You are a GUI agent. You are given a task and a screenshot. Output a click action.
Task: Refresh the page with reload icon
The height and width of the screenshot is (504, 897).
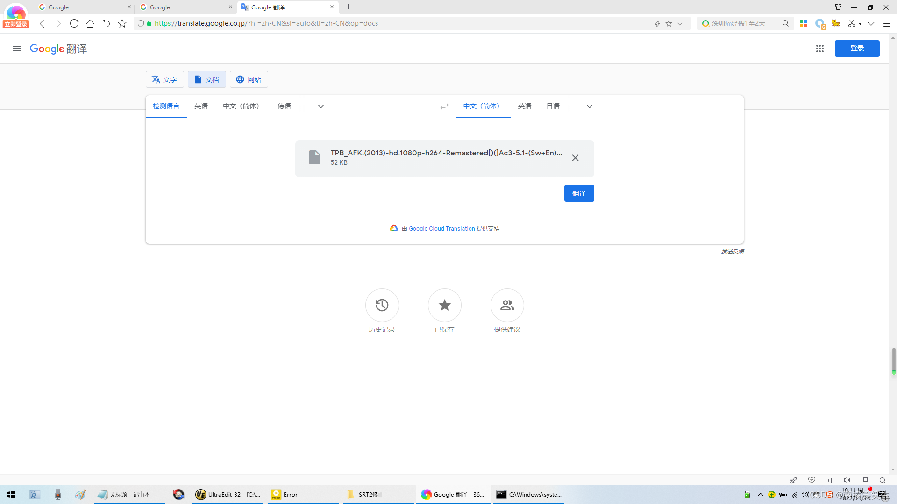pyautogui.click(x=74, y=23)
